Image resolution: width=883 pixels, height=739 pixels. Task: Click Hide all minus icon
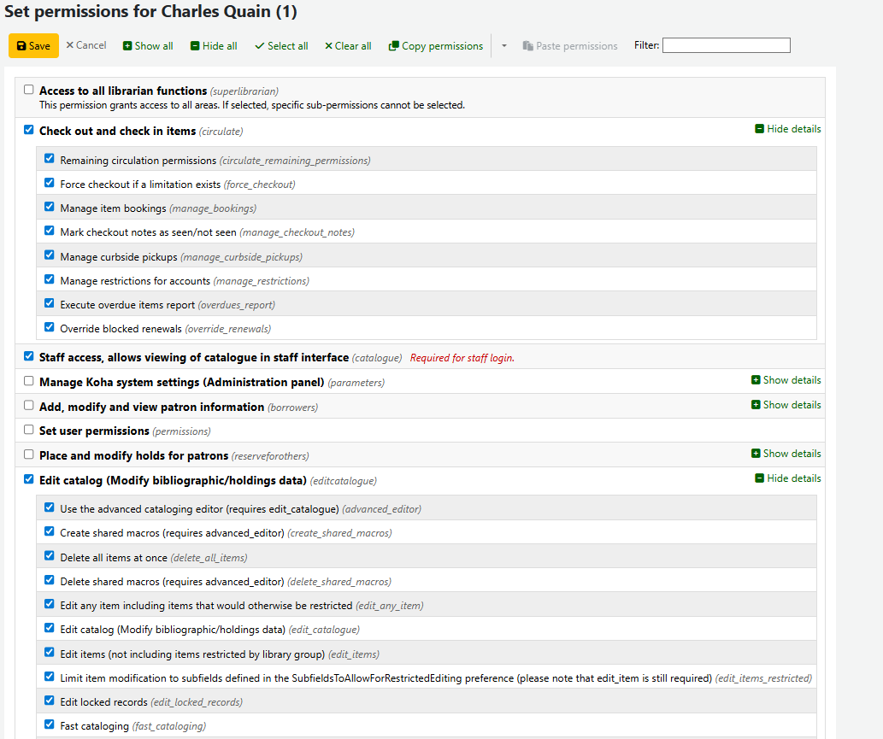[214, 46]
